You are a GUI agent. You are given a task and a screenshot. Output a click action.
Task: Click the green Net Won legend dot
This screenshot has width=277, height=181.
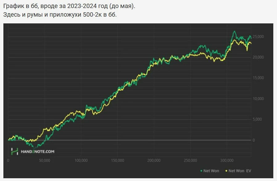coord(201,170)
